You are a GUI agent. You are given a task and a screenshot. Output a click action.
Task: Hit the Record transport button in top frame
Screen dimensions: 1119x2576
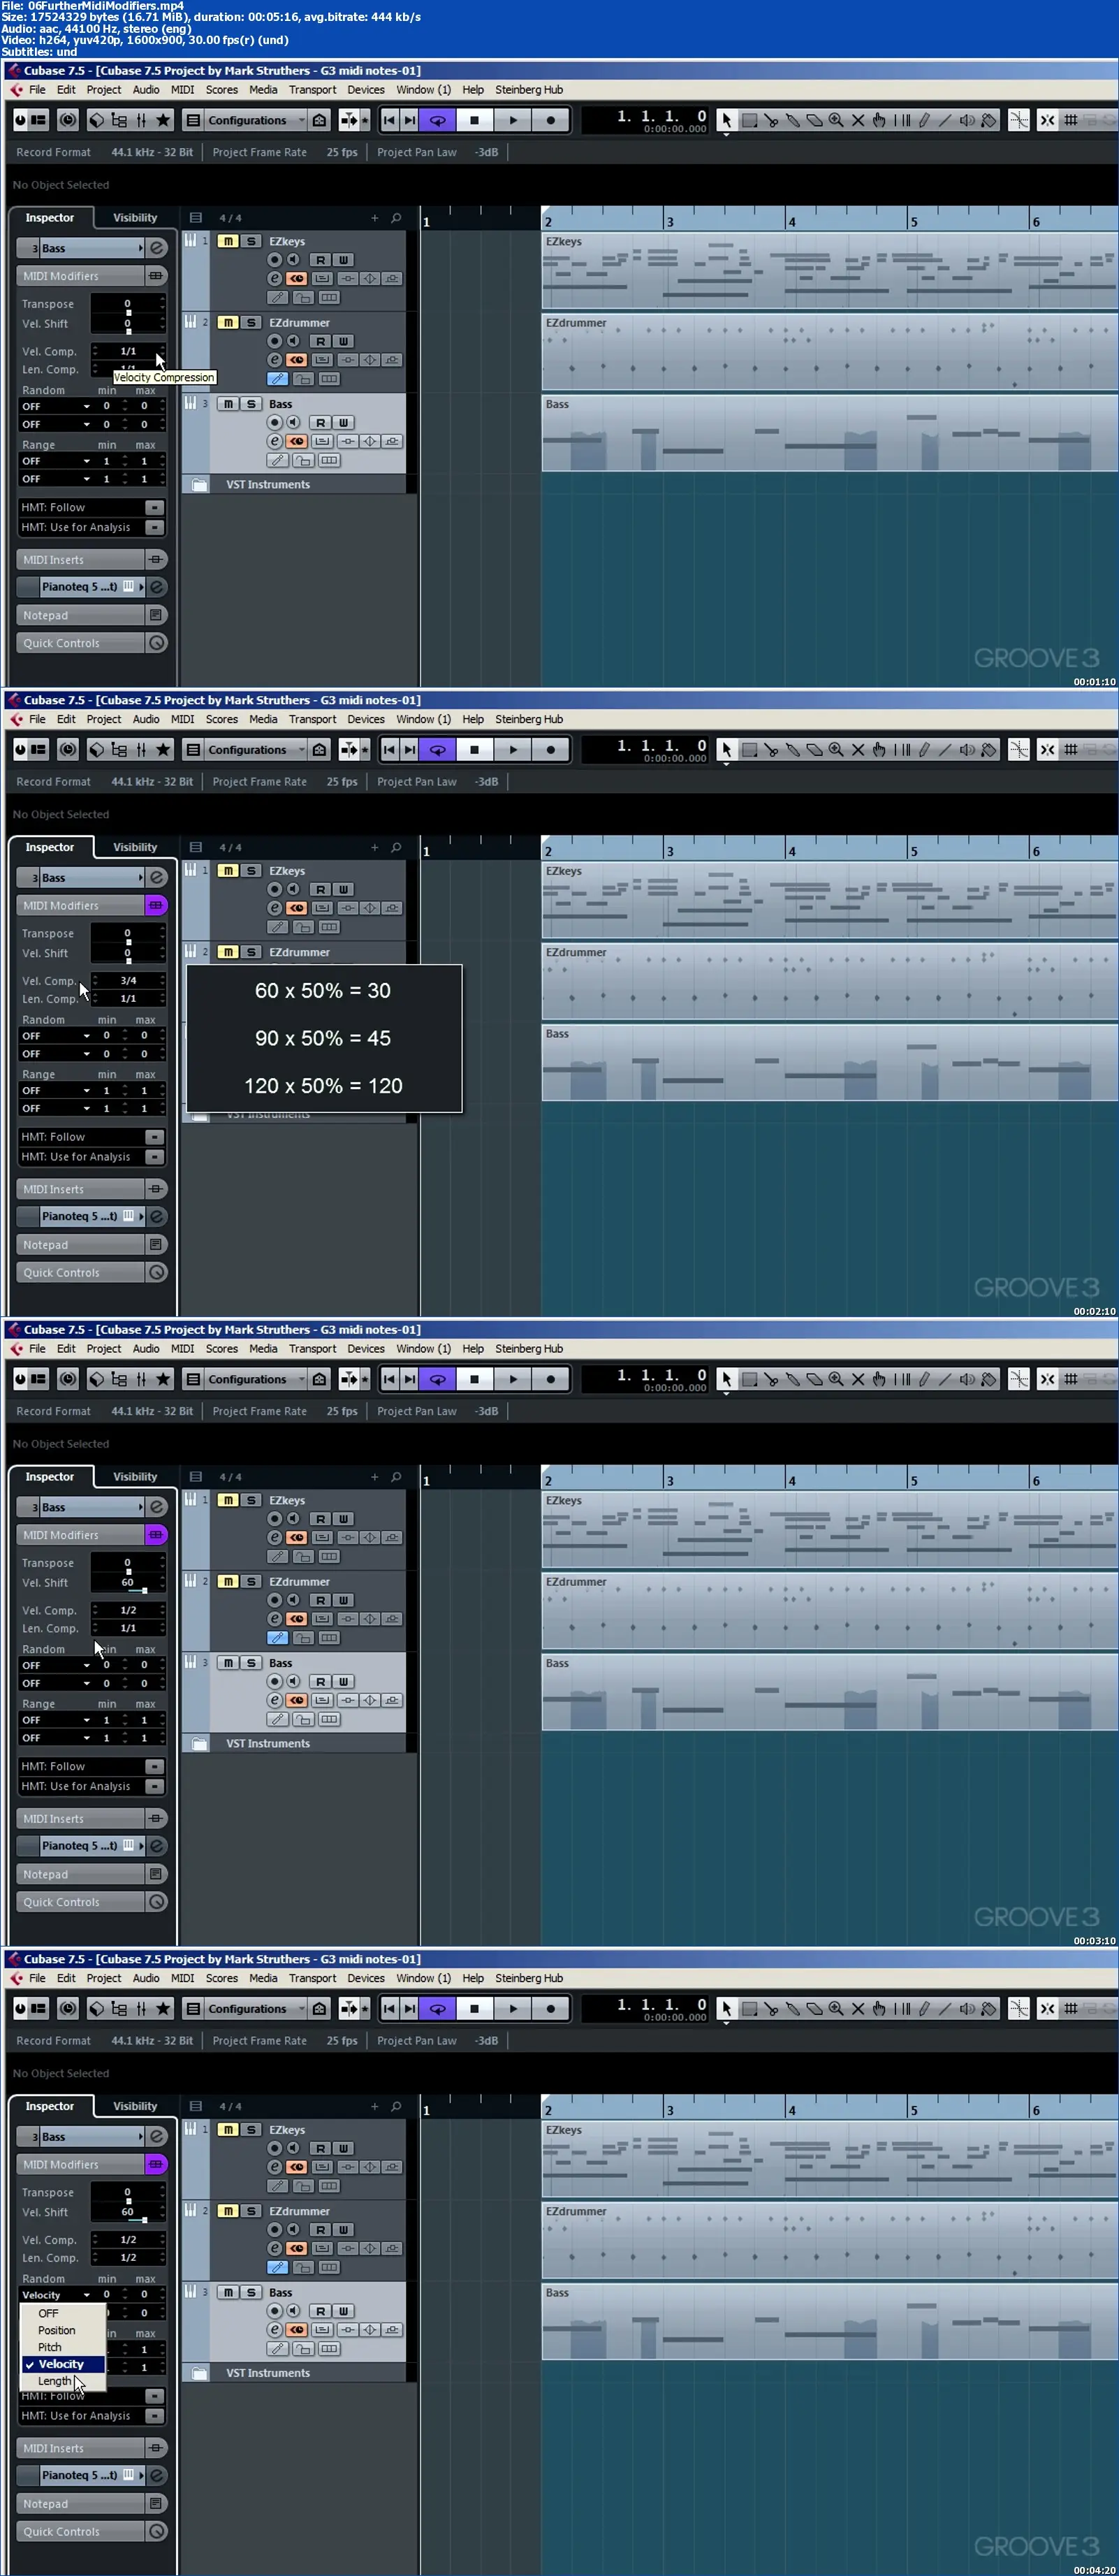[x=551, y=120]
